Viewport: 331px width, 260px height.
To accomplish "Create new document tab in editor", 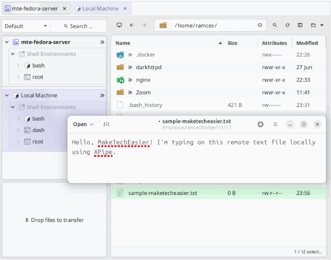I will pyautogui.click(x=106, y=124).
